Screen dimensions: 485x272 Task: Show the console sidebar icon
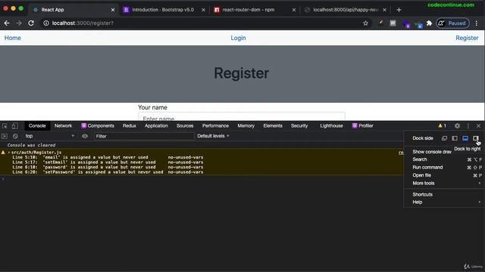(x=5, y=136)
